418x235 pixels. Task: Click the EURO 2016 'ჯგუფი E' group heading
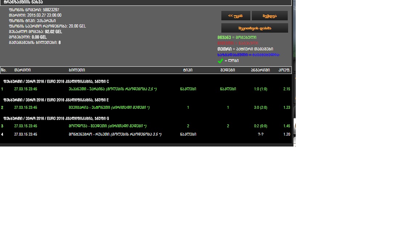click(56, 100)
